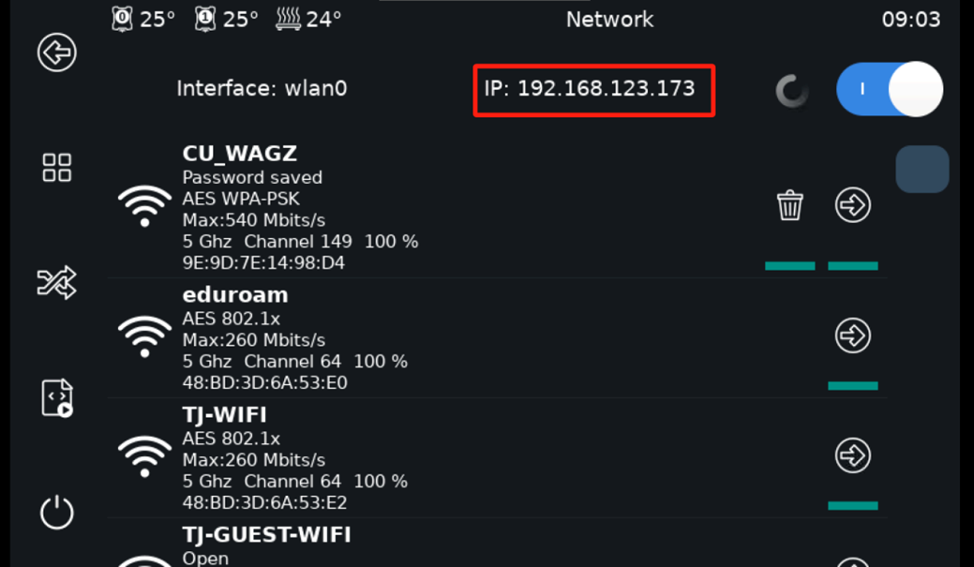Click the network list scrollbar handle

point(922,170)
